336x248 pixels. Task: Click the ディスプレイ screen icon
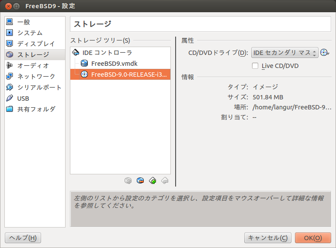pos(10,44)
